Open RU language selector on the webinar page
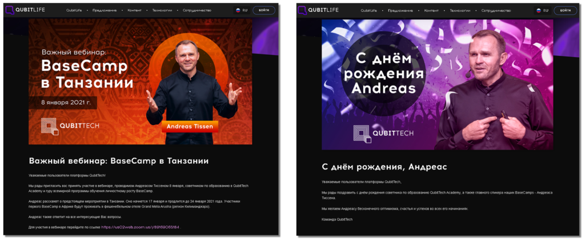Image resolution: width=585 pixels, height=242 pixels. pyautogui.click(x=242, y=10)
